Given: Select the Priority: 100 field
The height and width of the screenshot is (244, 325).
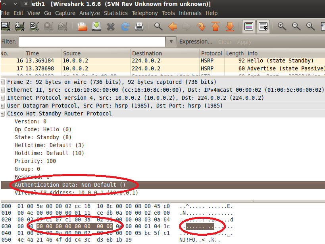Looking at the screenshot, I should (x=35, y=161).
